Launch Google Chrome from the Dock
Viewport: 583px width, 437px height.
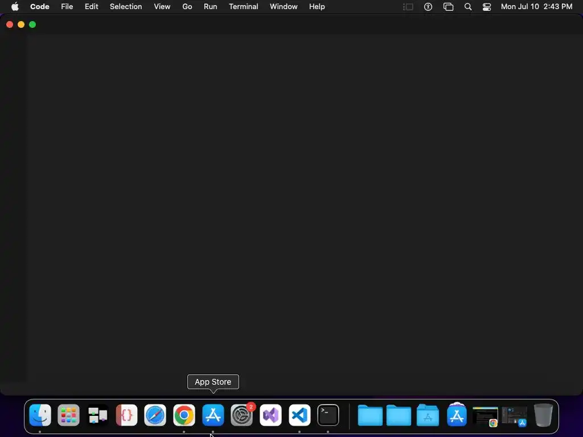[184, 415]
